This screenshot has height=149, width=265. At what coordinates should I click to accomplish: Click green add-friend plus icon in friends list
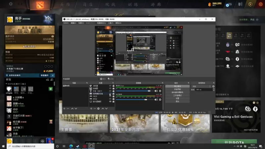(x=51, y=89)
